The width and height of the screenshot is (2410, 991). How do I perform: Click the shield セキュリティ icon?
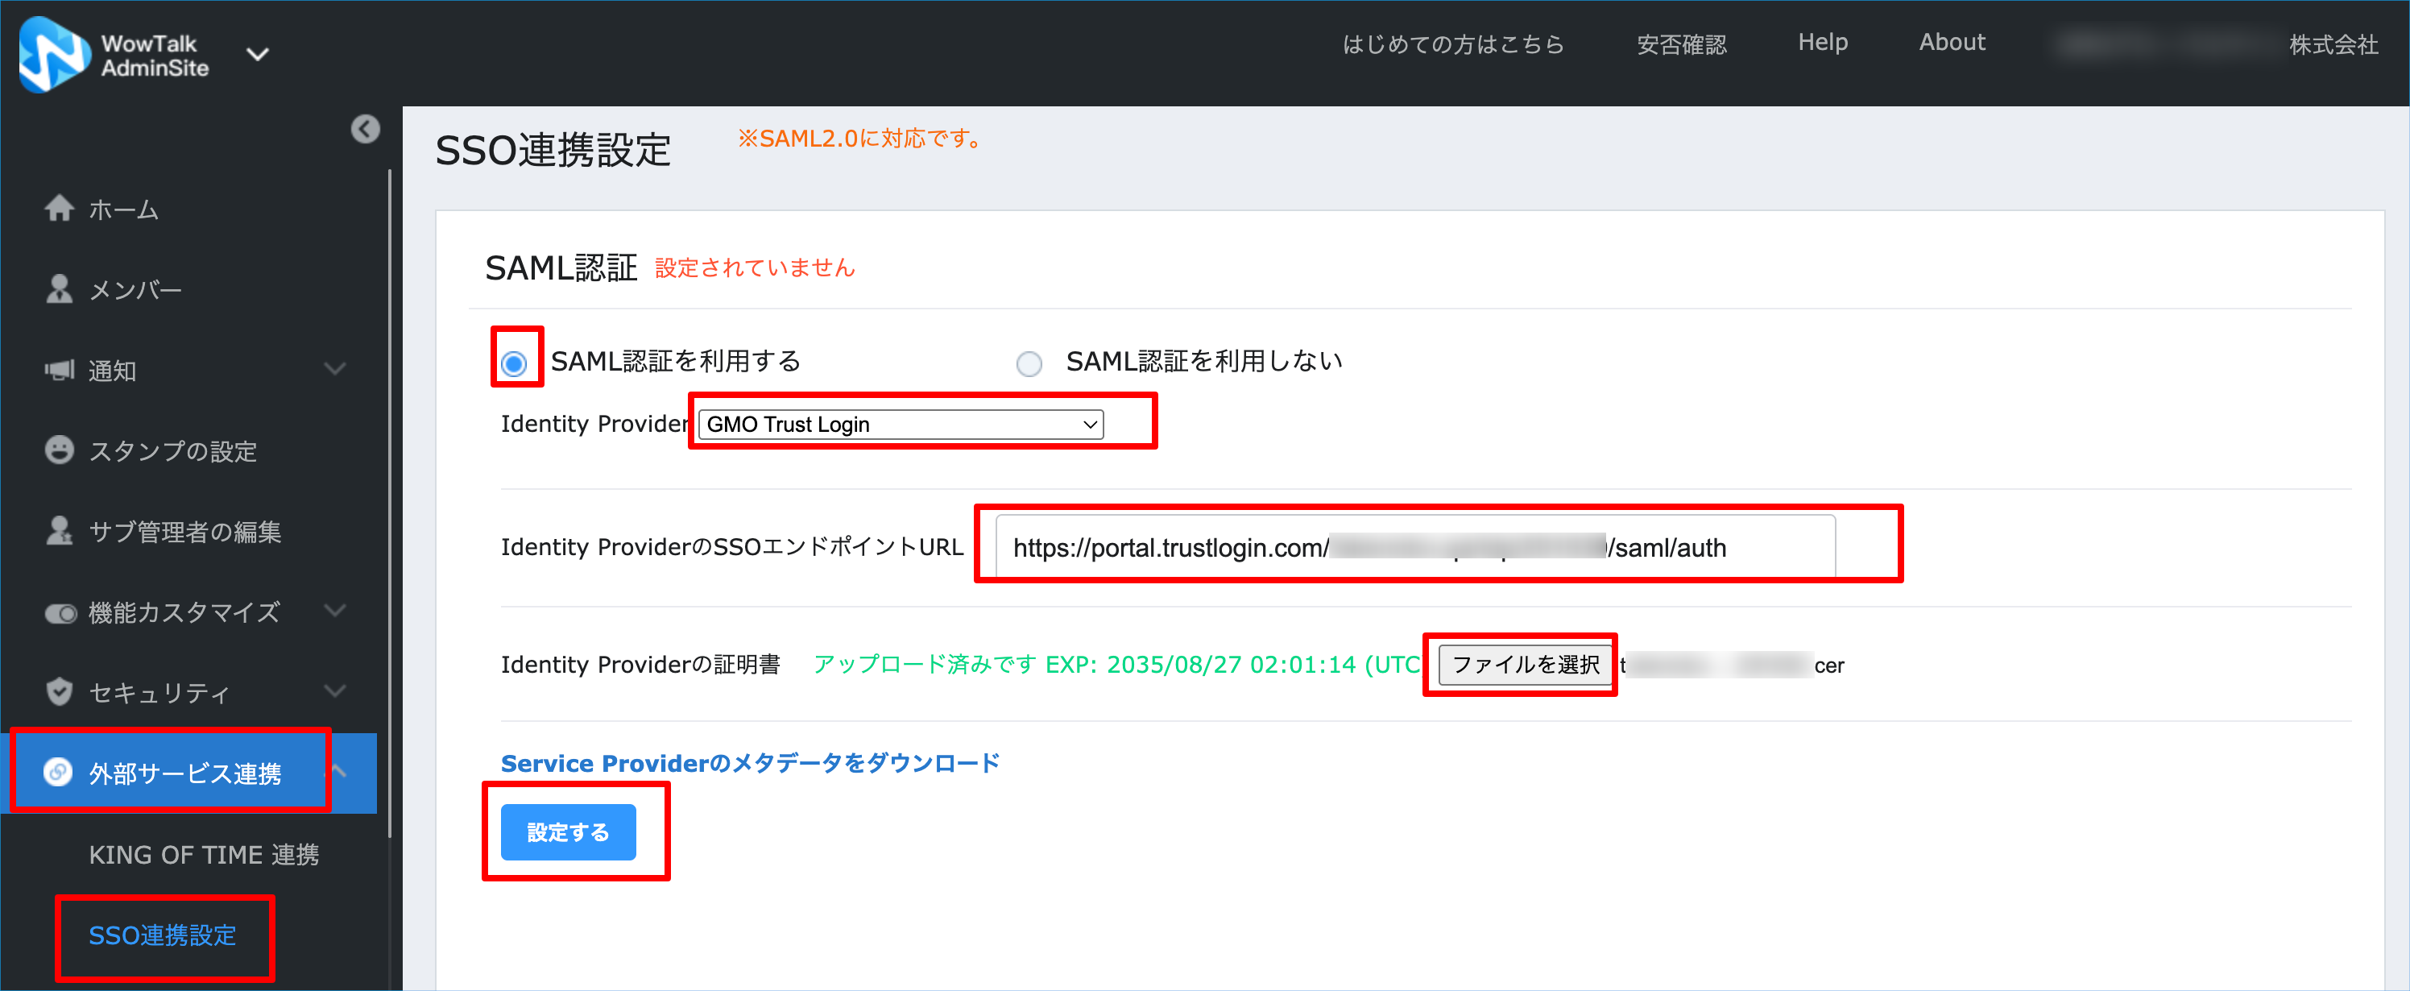(59, 691)
